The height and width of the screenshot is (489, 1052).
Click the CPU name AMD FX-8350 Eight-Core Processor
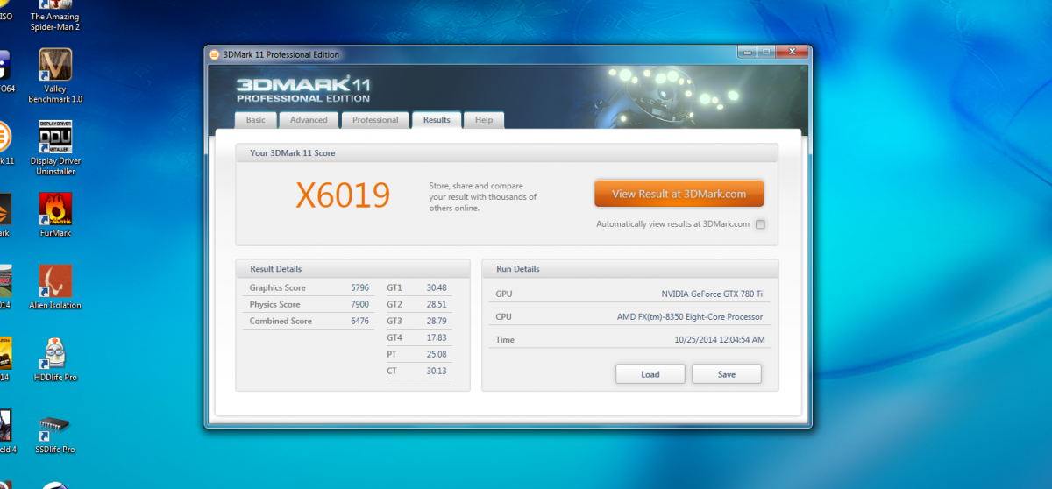point(689,316)
